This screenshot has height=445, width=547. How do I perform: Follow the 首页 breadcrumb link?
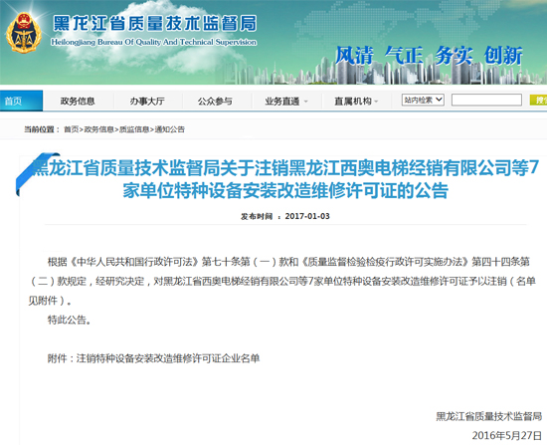coord(72,129)
